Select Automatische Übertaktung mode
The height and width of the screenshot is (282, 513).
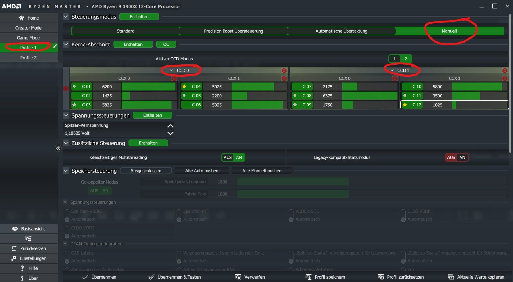[x=341, y=31]
